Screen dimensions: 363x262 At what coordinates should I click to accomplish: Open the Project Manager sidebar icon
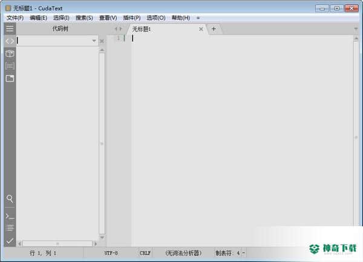pyautogui.click(x=10, y=53)
